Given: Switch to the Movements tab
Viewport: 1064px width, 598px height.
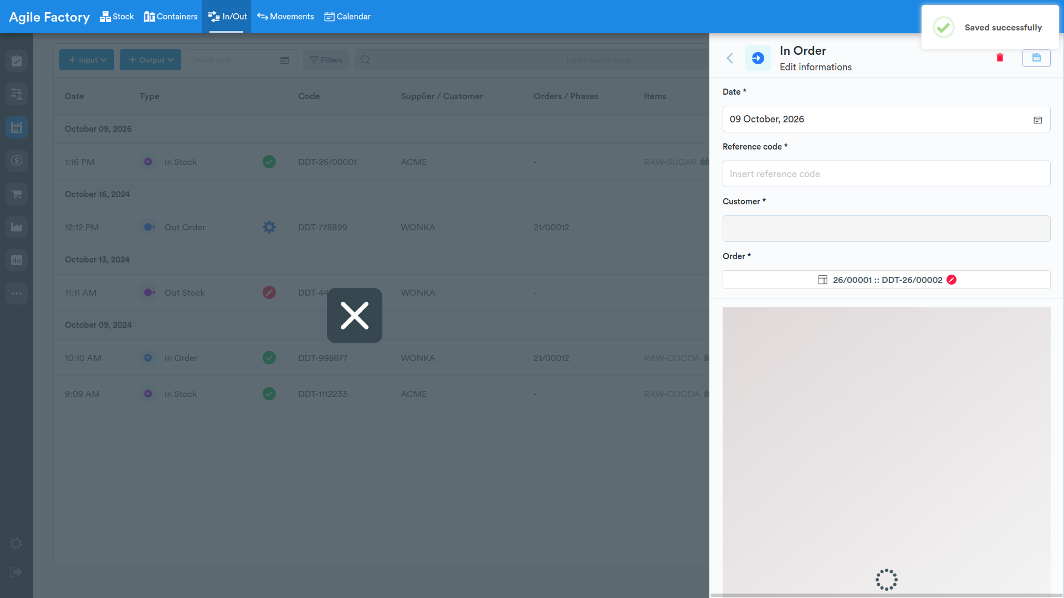Looking at the screenshot, I should click(x=285, y=17).
